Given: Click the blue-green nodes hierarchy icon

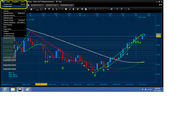Looking at the screenshot, I should pyautogui.click(x=126, y=9).
